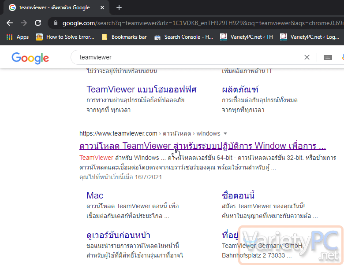Open the Mac sitelink
Viewport: 344px width, 265px height.
95,195
